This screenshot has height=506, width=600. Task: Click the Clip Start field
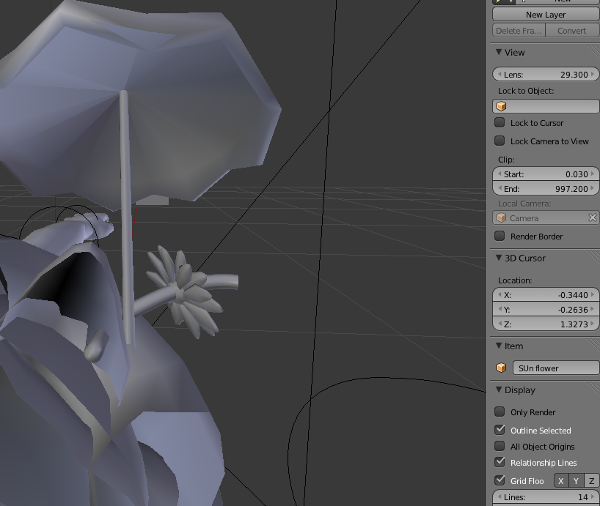click(x=546, y=174)
